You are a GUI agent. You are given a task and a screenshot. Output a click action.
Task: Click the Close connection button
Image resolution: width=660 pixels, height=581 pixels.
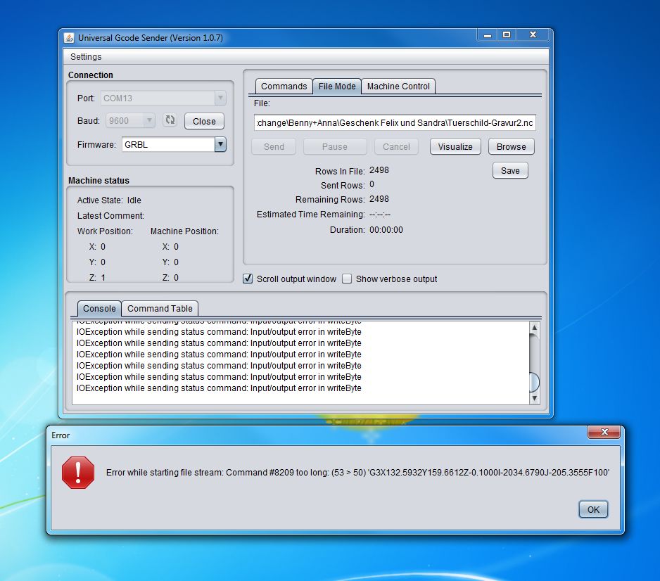[x=204, y=121]
